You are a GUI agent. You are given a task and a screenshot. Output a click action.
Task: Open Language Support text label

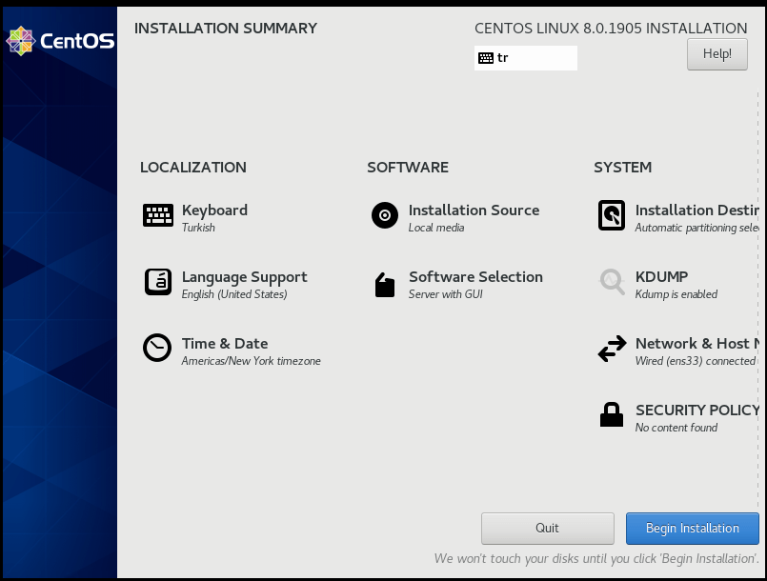tap(244, 277)
